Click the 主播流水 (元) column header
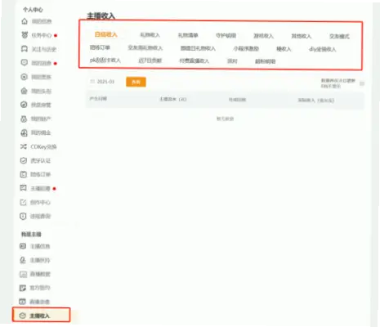 click(173, 99)
